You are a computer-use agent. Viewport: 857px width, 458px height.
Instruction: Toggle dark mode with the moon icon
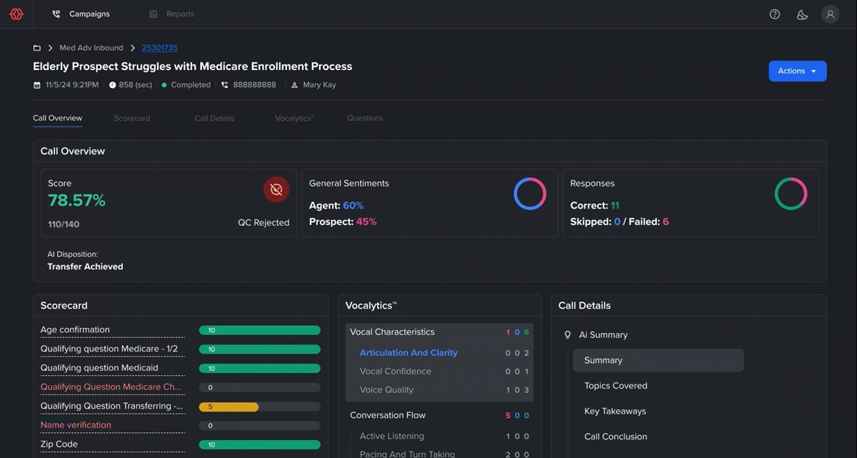tap(802, 14)
